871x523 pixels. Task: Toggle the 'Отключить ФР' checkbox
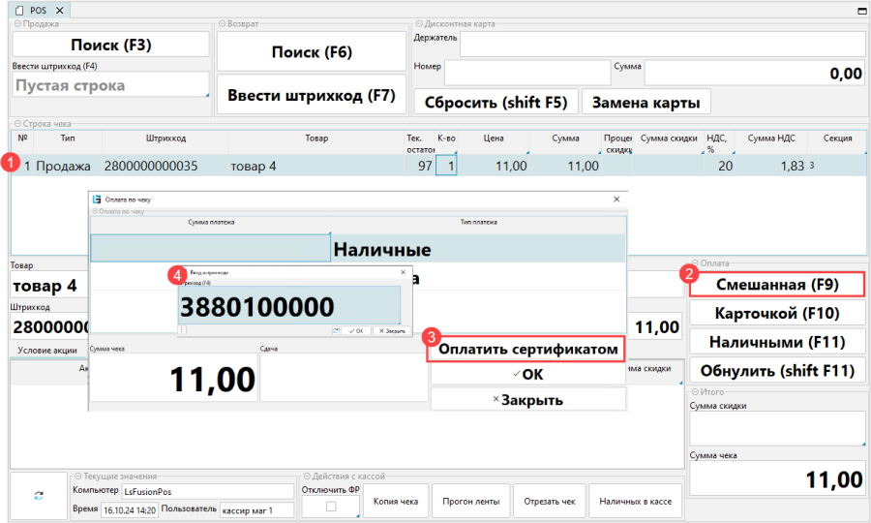click(329, 508)
